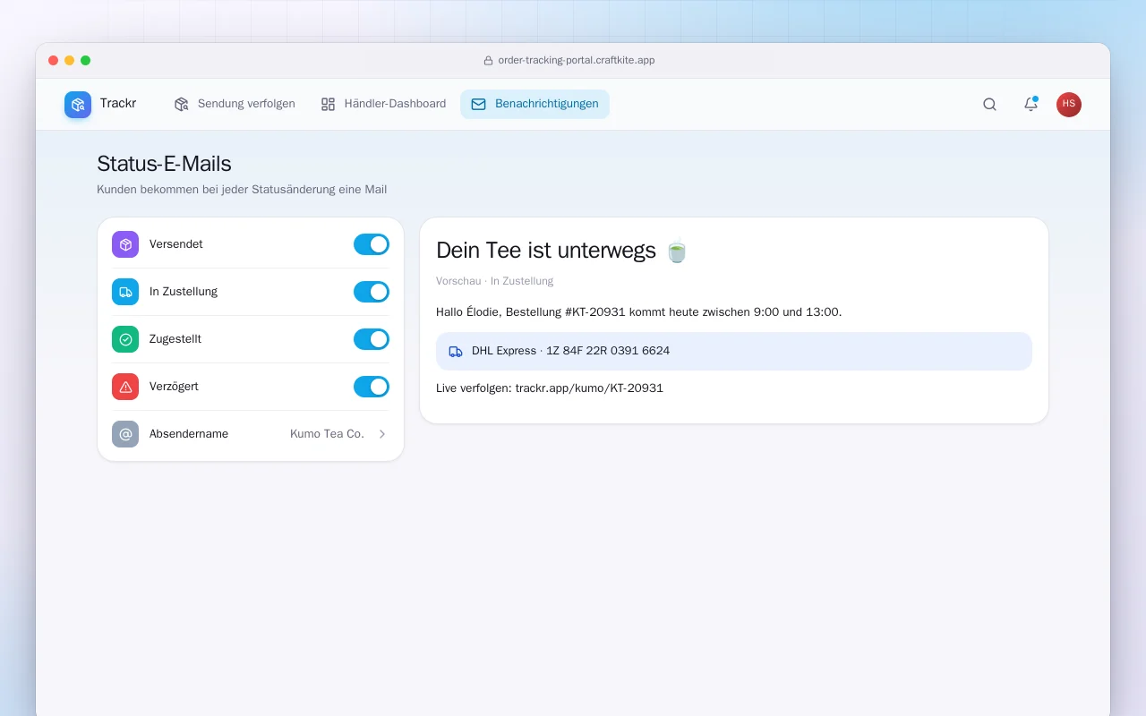Click the Trackr brand name
This screenshot has height=716, width=1146.
pyautogui.click(x=118, y=104)
